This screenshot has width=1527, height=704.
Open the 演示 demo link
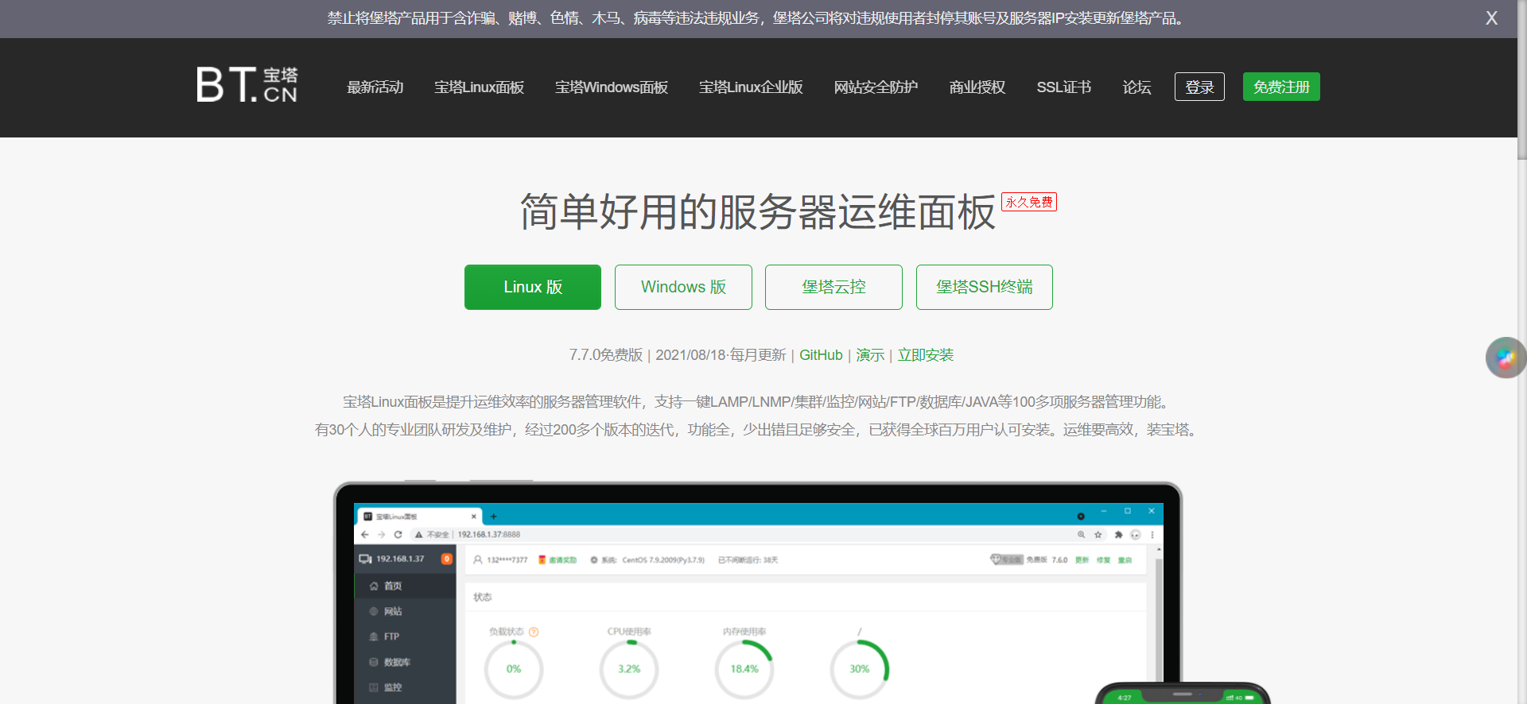(870, 355)
